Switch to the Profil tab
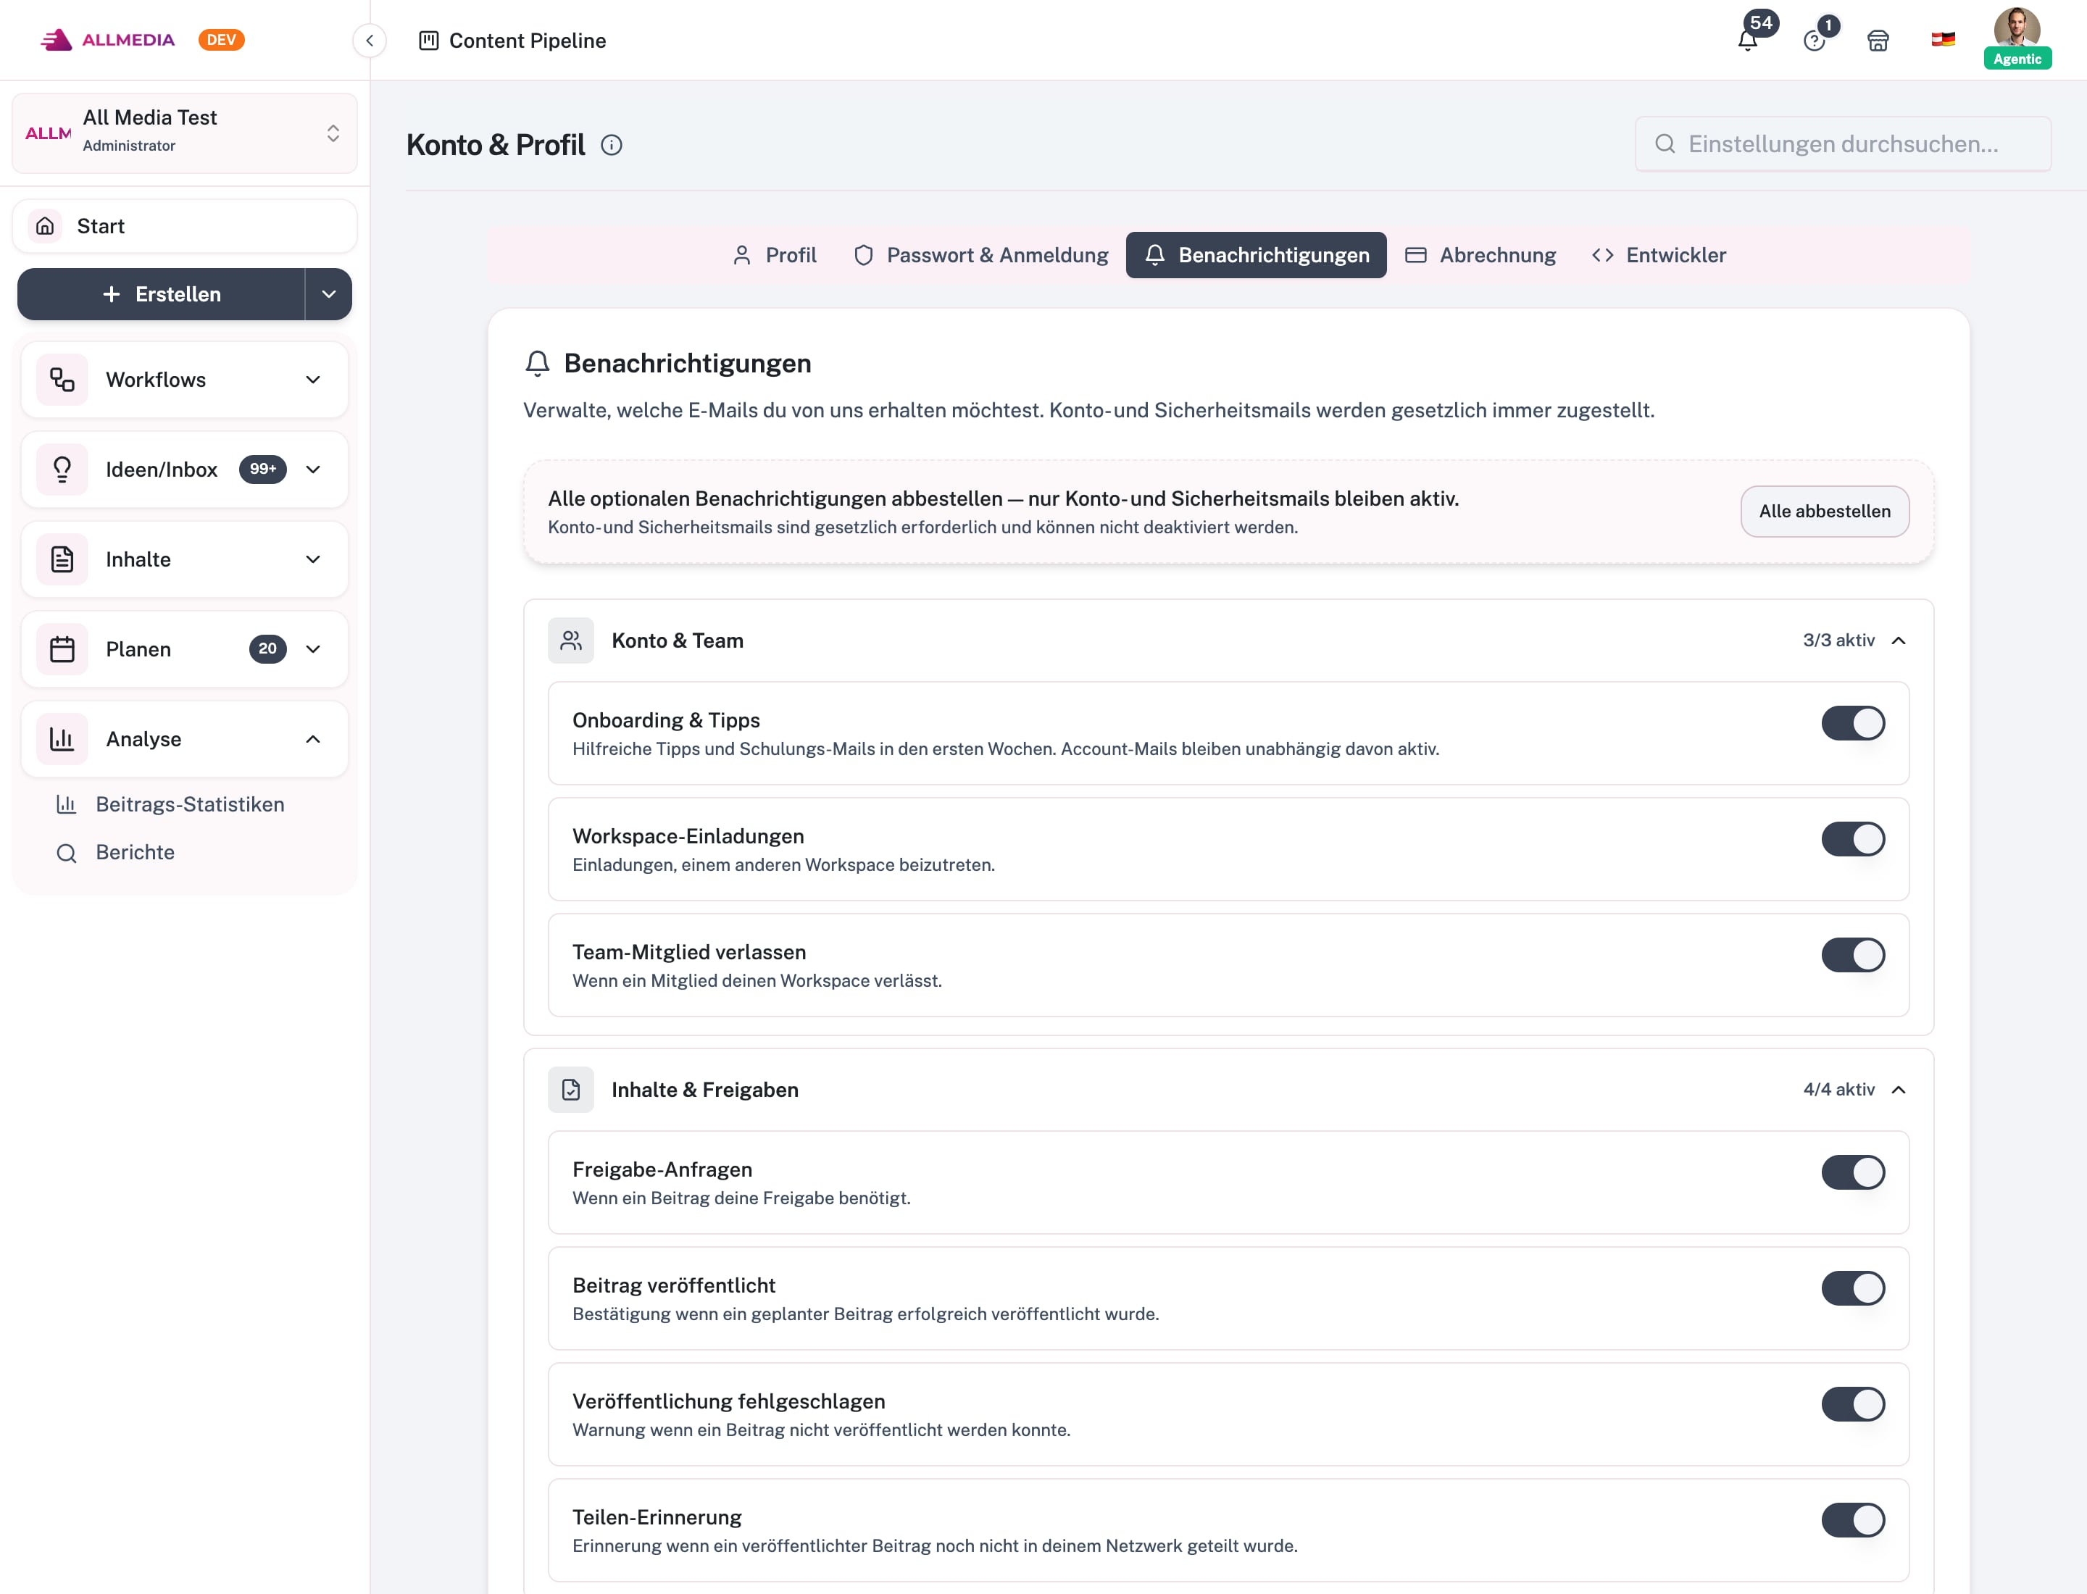2087x1594 pixels. tap(775, 254)
